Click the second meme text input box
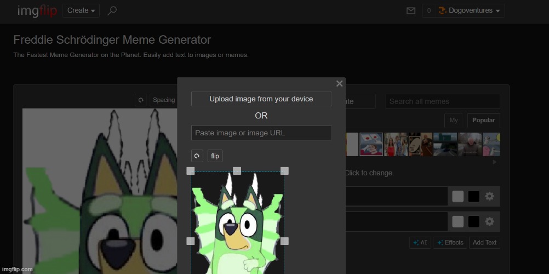This screenshot has width=549, height=274. (x=396, y=221)
